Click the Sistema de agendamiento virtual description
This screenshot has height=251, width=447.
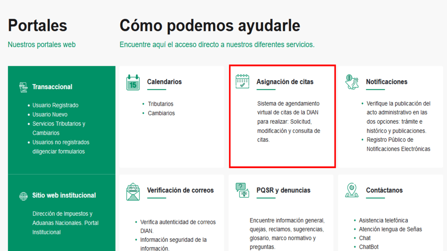tap(289, 122)
